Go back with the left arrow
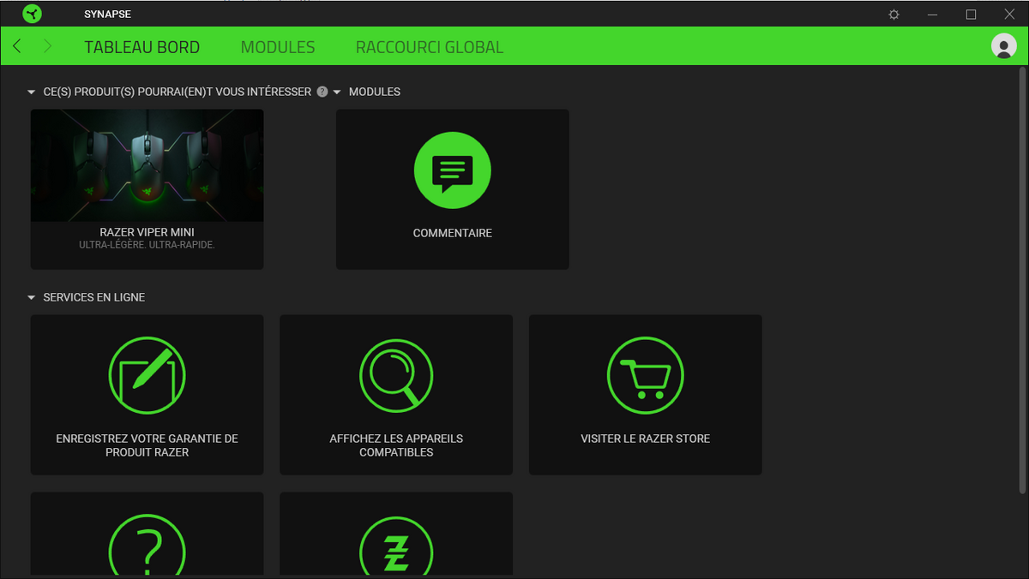 (17, 46)
